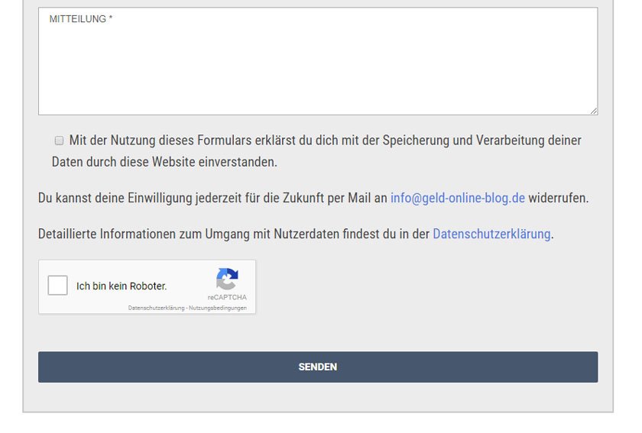Check the 'Ich bin kein Roboter' box

click(57, 286)
